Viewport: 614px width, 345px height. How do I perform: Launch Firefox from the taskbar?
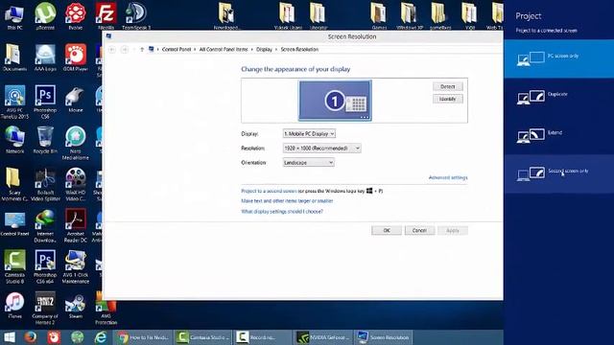(x=31, y=337)
